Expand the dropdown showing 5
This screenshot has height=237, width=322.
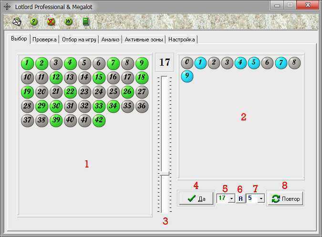(261, 198)
